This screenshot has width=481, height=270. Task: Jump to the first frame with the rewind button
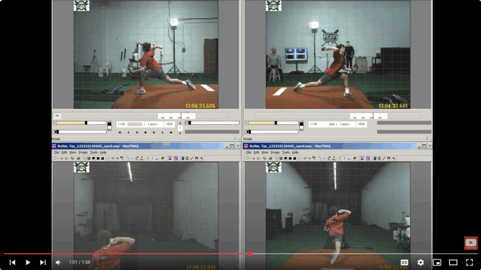tap(120, 133)
